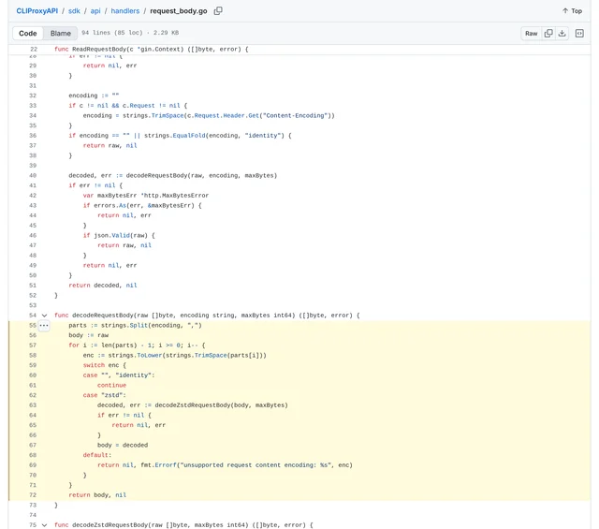Open line 55 actions ellipsis menu
599x529 pixels.
[x=44, y=325]
